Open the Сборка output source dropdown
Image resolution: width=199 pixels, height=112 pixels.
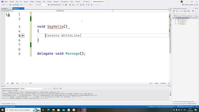[x=32, y=88]
